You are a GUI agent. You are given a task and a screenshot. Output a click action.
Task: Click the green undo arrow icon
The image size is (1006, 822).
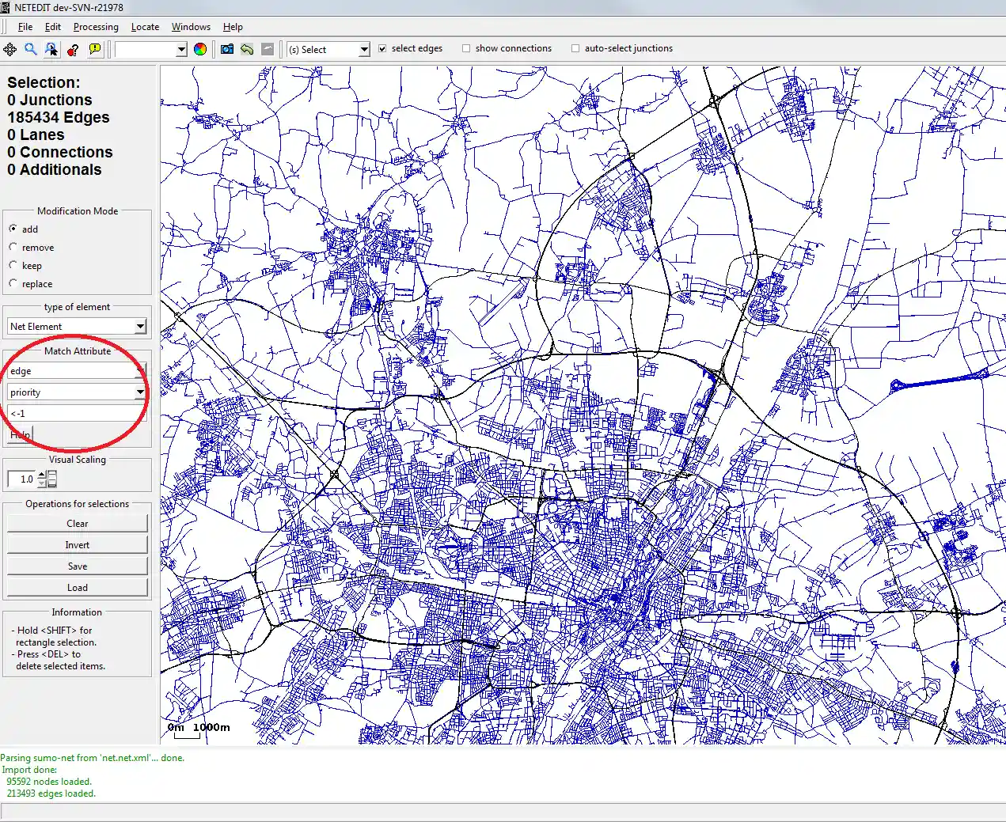tap(247, 49)
